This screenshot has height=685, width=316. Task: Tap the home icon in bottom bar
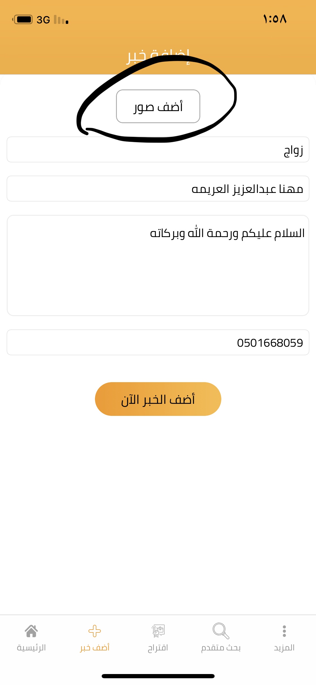31,631
